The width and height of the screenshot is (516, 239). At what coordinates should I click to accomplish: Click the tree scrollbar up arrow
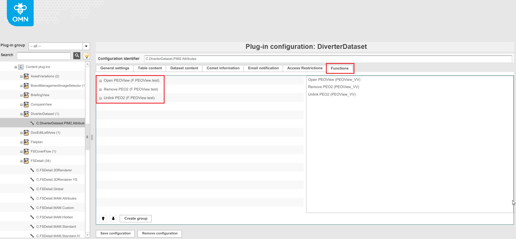(87, 64)
